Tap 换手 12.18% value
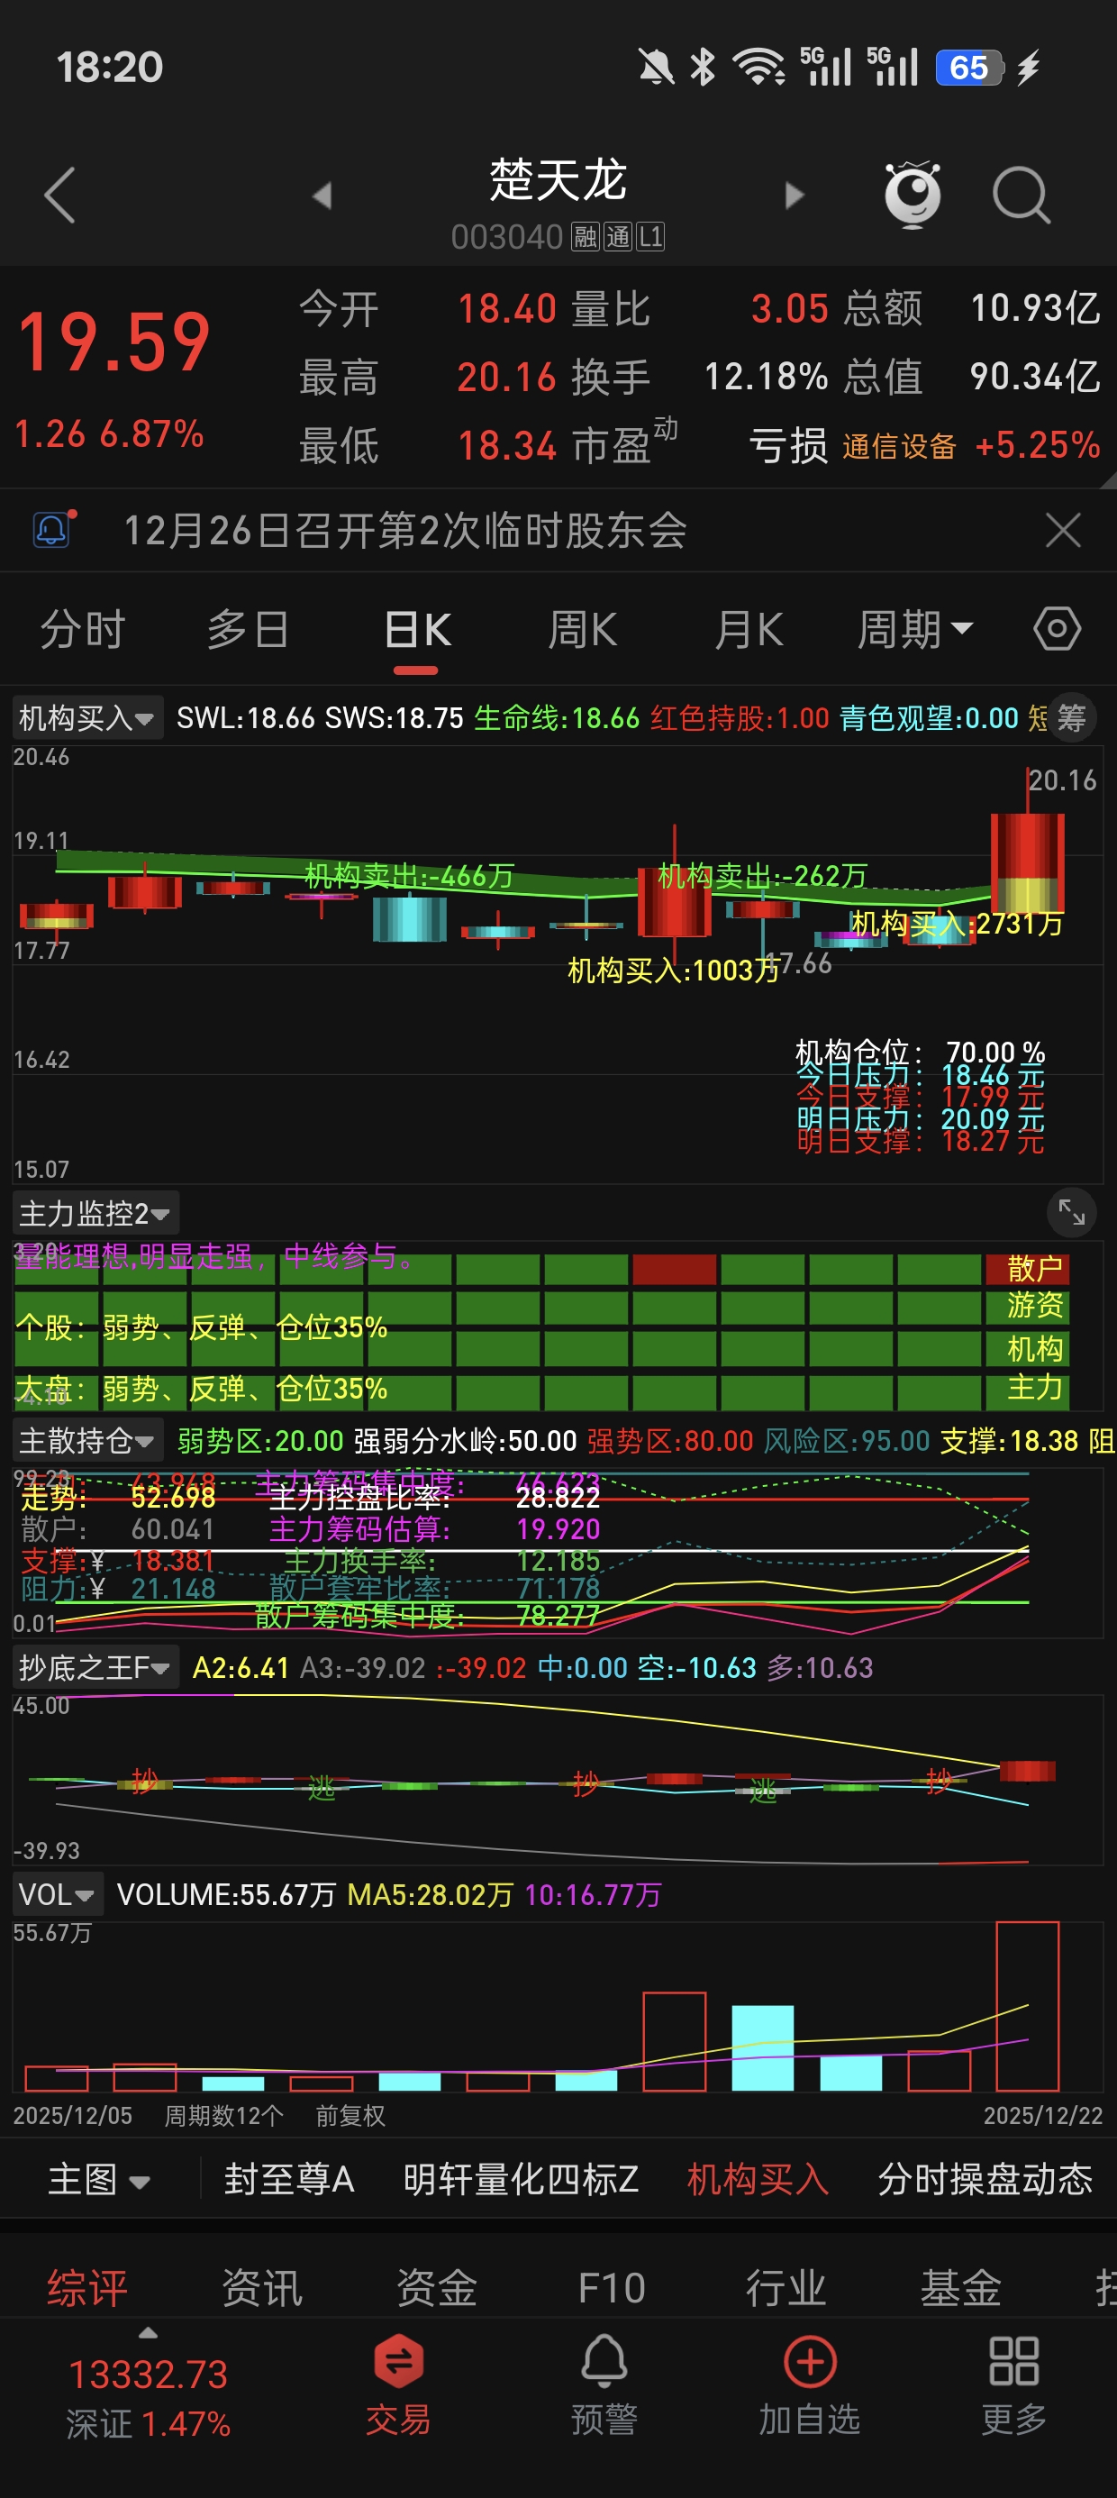Screen dimensions: 1117x2498 click(766, 377)
